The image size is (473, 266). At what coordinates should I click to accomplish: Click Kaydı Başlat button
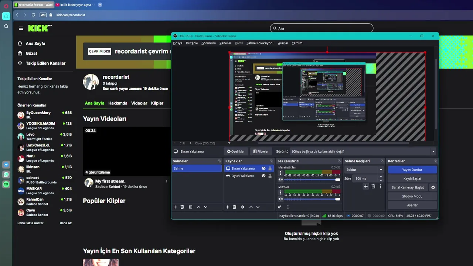pos(412,178)
